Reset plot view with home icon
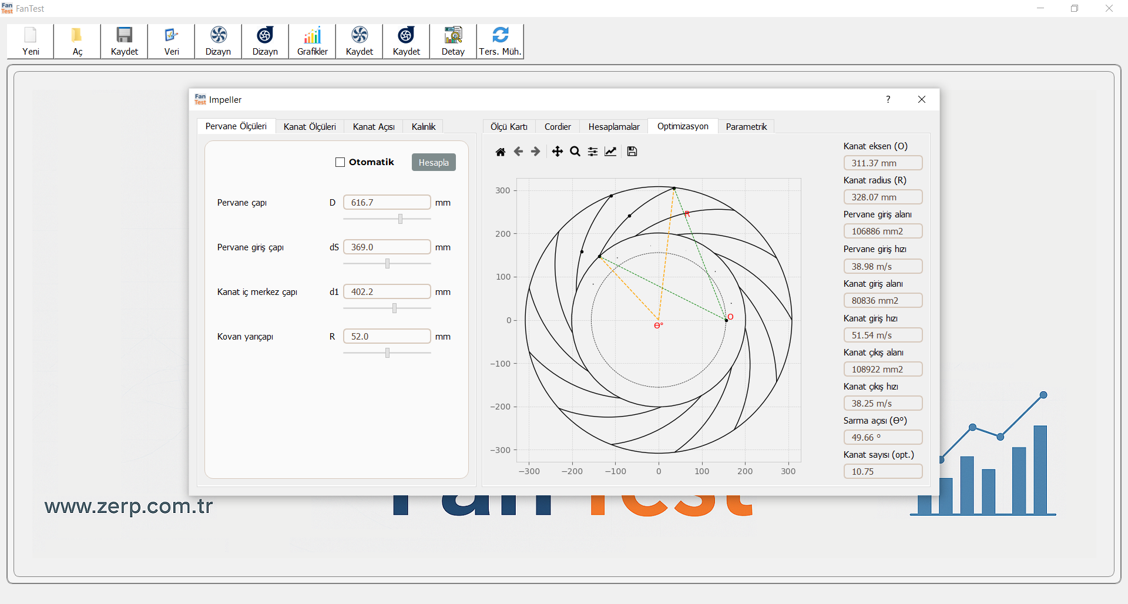Screen dimensions: 1128x604 (500, 152)
